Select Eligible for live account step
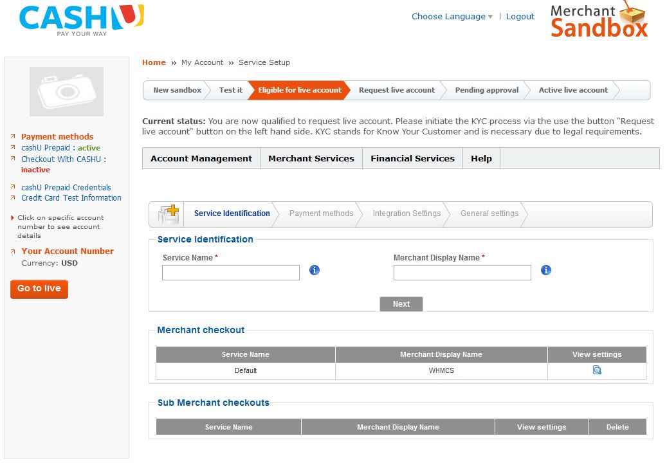667x463 pixels. [x=300, y=90]
